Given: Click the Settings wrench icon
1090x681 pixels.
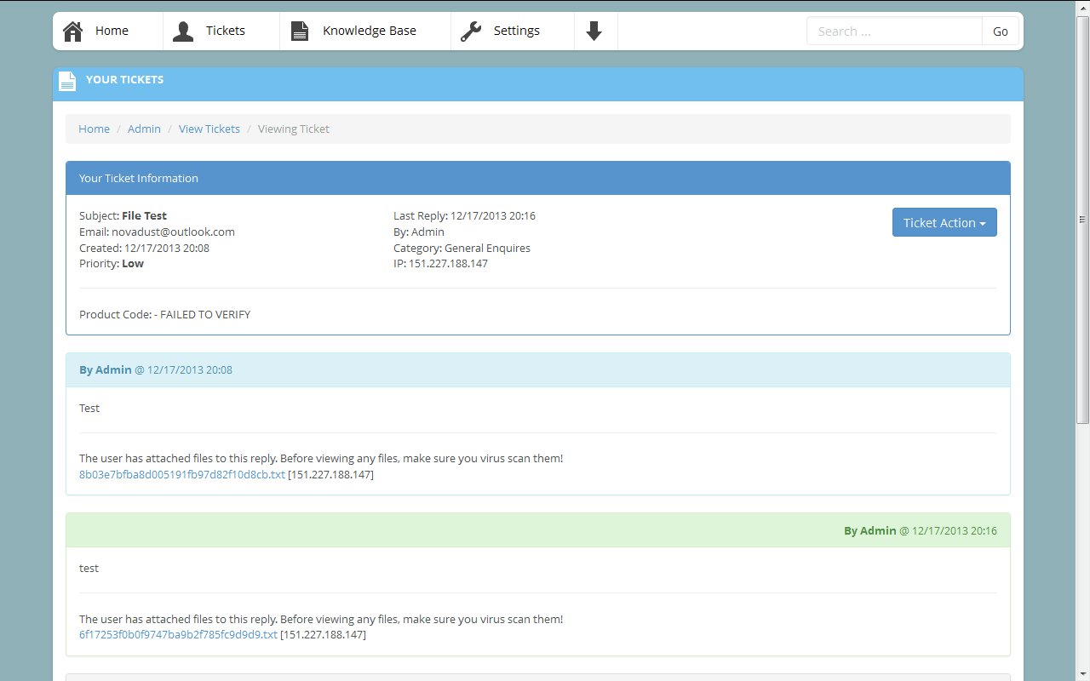Looking at the screenshot, I should [x=471, y=31].
